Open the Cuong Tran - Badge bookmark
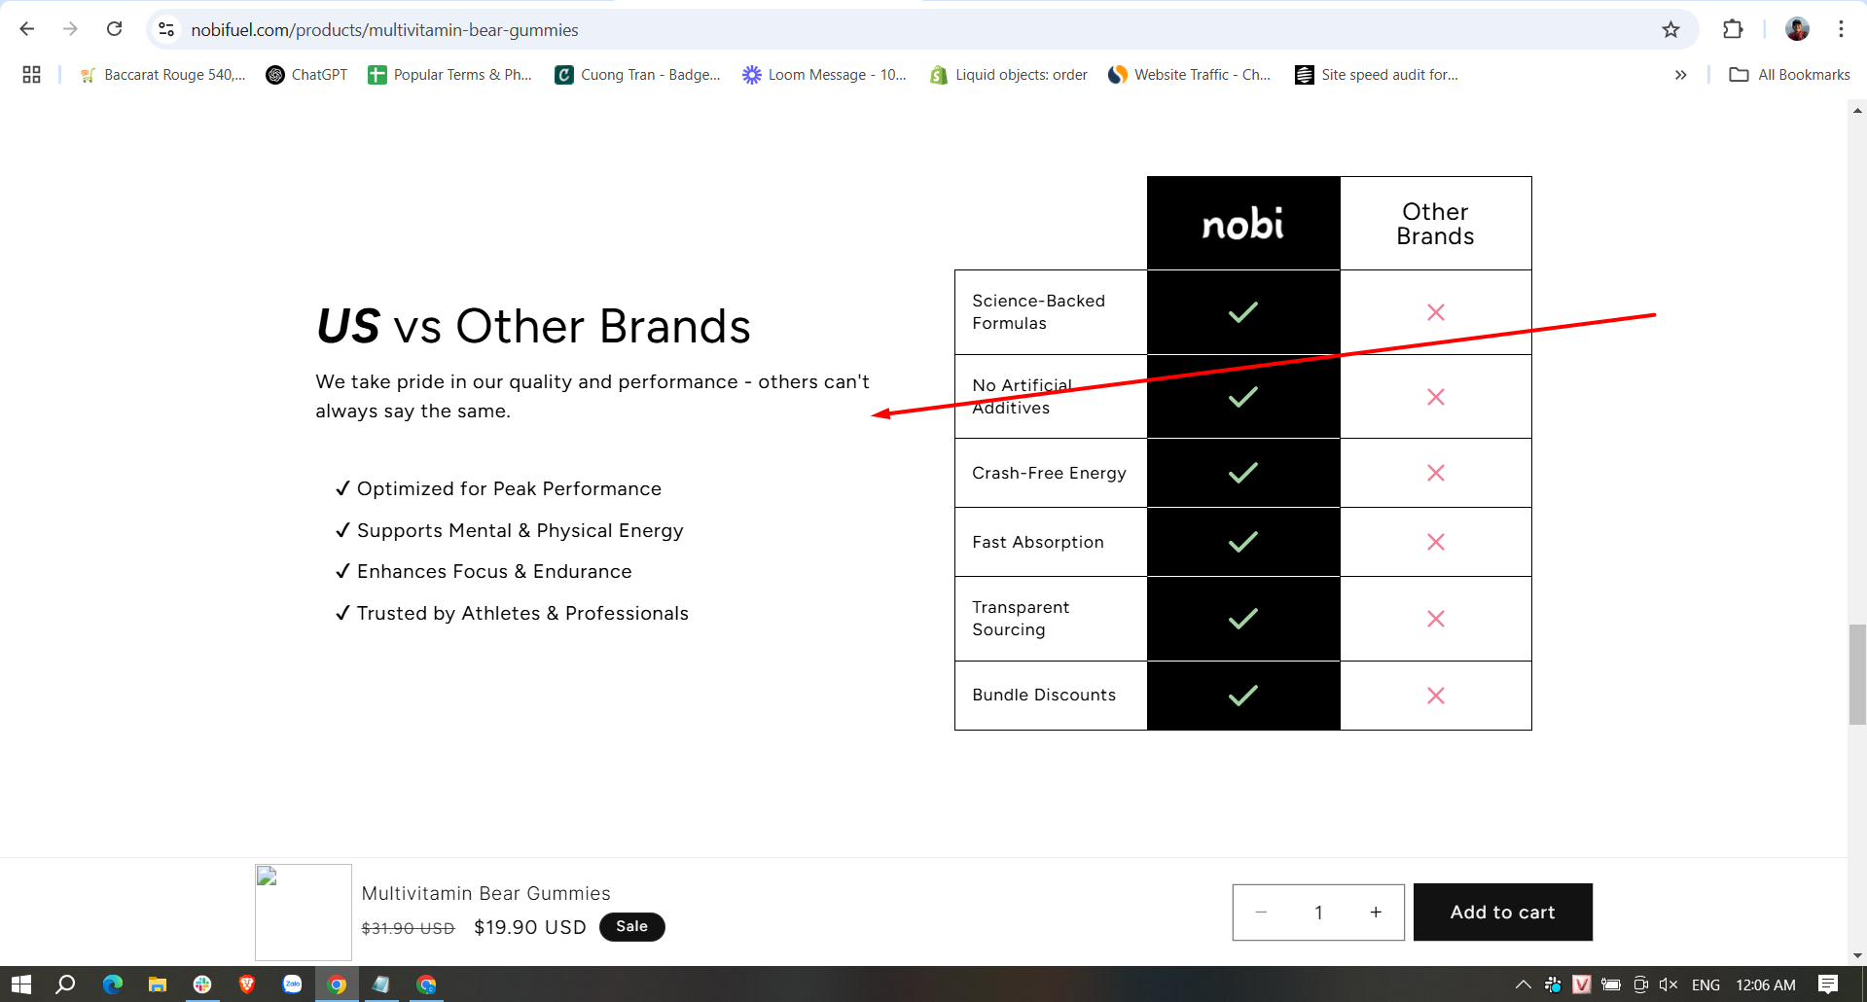The width and height of the screenshot is (1867, 1002). tap(638, 75)
